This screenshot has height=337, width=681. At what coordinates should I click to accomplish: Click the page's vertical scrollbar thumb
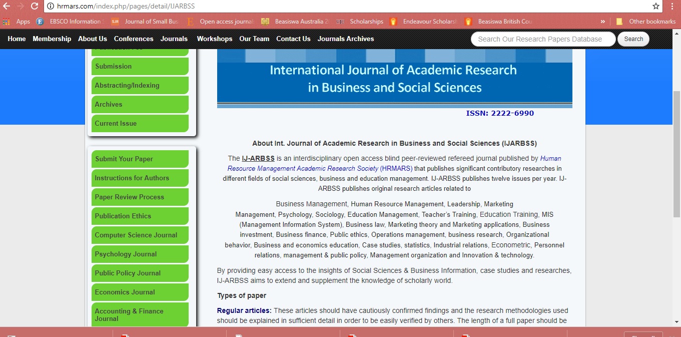(x=676, y=154)
